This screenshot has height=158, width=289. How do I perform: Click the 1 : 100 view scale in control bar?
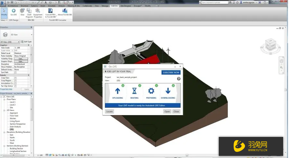click(40, 155)
